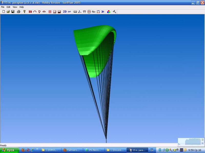Click the hammer build tool icon

point(115,12)
